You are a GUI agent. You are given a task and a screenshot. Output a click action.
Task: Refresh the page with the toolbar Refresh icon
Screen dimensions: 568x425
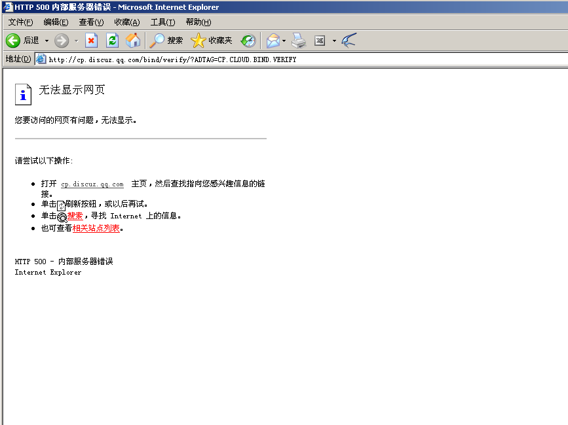(x=112, y=41)
